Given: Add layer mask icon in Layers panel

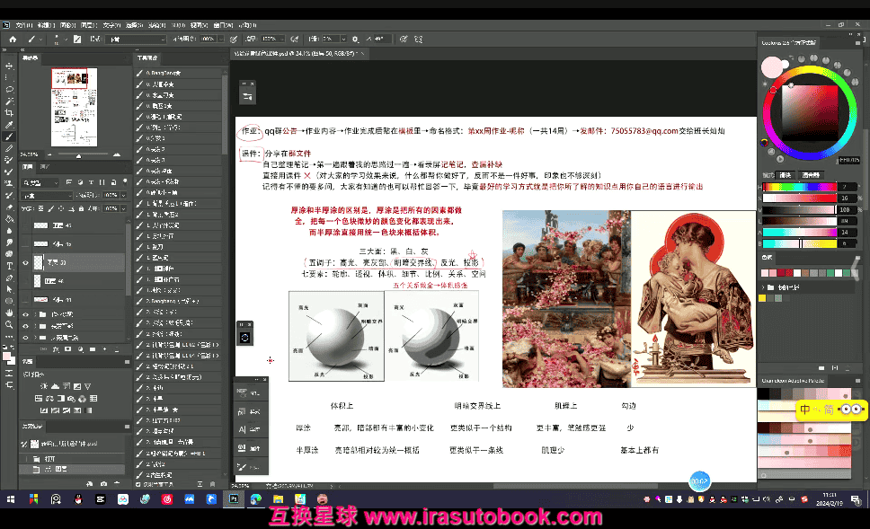Looking at the screenshot, I should click(x=67, y=349).
